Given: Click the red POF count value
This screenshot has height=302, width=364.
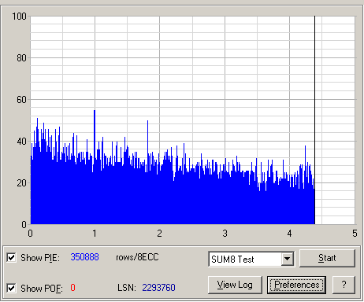Looking at the screenshot, I should pyautogui.click(x=72, y=288).
